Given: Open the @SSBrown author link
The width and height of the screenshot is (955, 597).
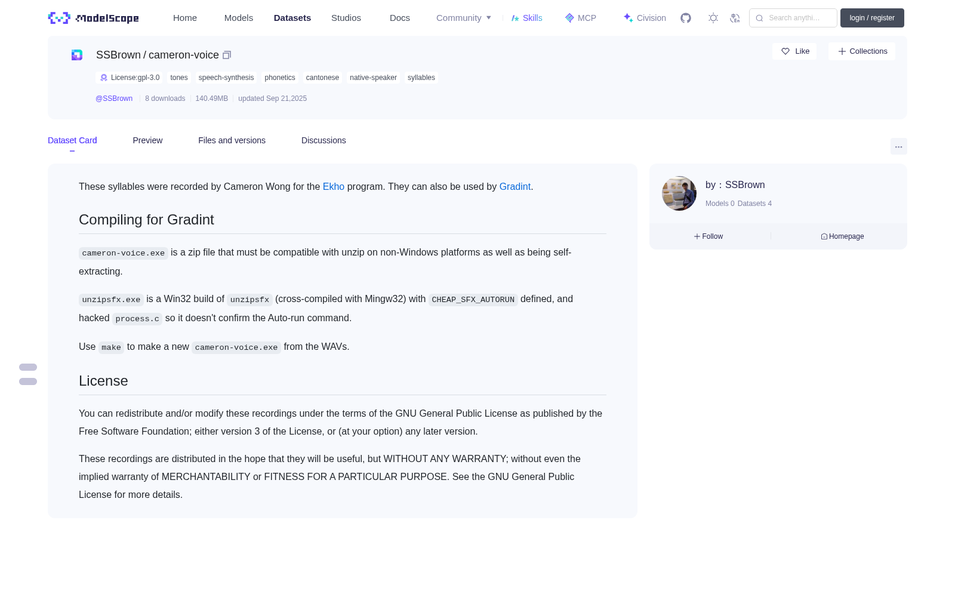Looking at the screenshot, I should tap(114, 99).
